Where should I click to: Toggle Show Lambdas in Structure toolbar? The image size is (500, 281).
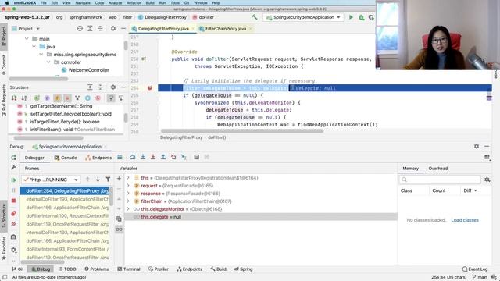pyautogui.click(x=98, y=98)
